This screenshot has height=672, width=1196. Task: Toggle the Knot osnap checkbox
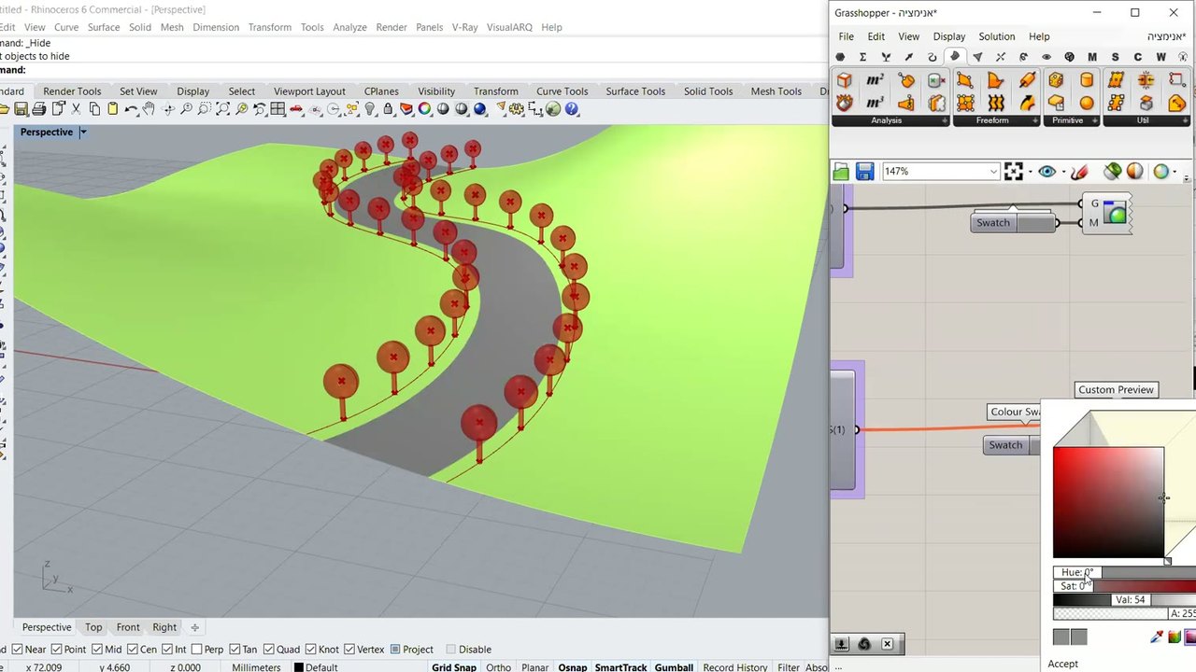coord(310,650)
